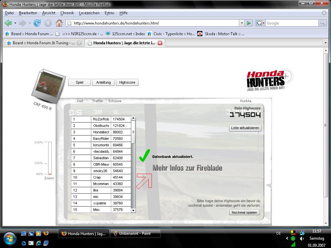Viewport: 331px width, 248px height.
Task: Click the search magnifier icon
Action: pos(322,23)
